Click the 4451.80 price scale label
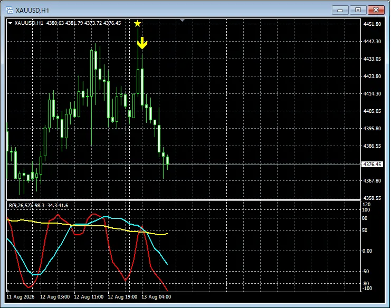The width and height of the screenshot is (391, 308). coord(372,24)
